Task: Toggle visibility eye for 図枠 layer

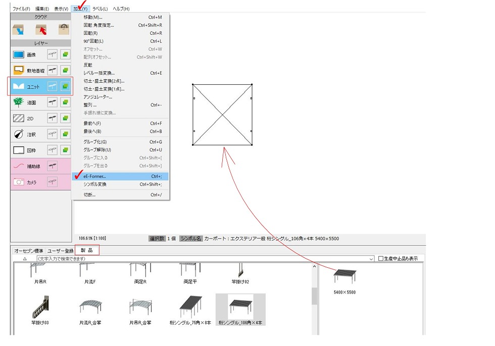Action: coord(53,150)
